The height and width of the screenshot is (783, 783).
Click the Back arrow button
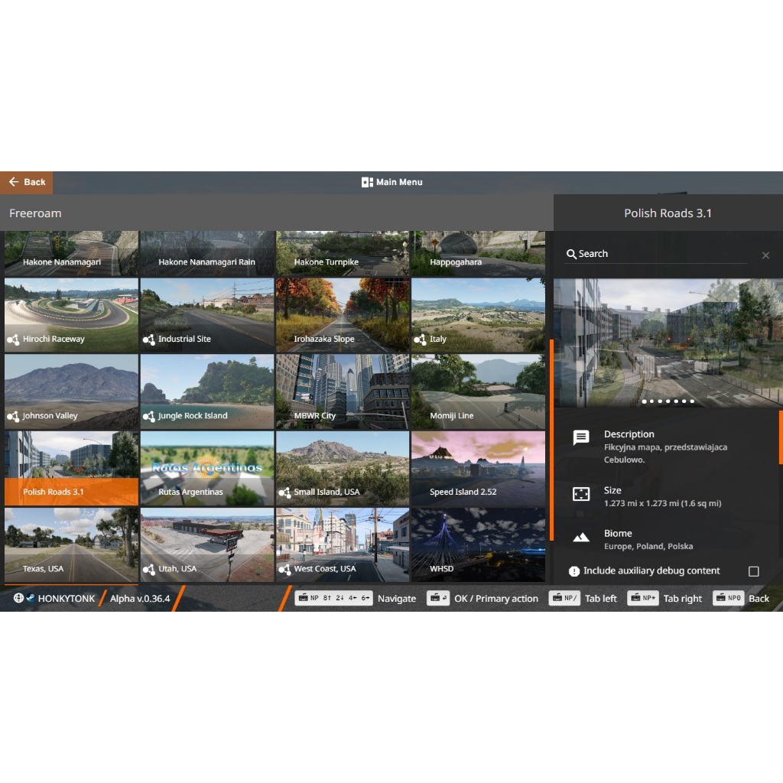pos(27,182)
